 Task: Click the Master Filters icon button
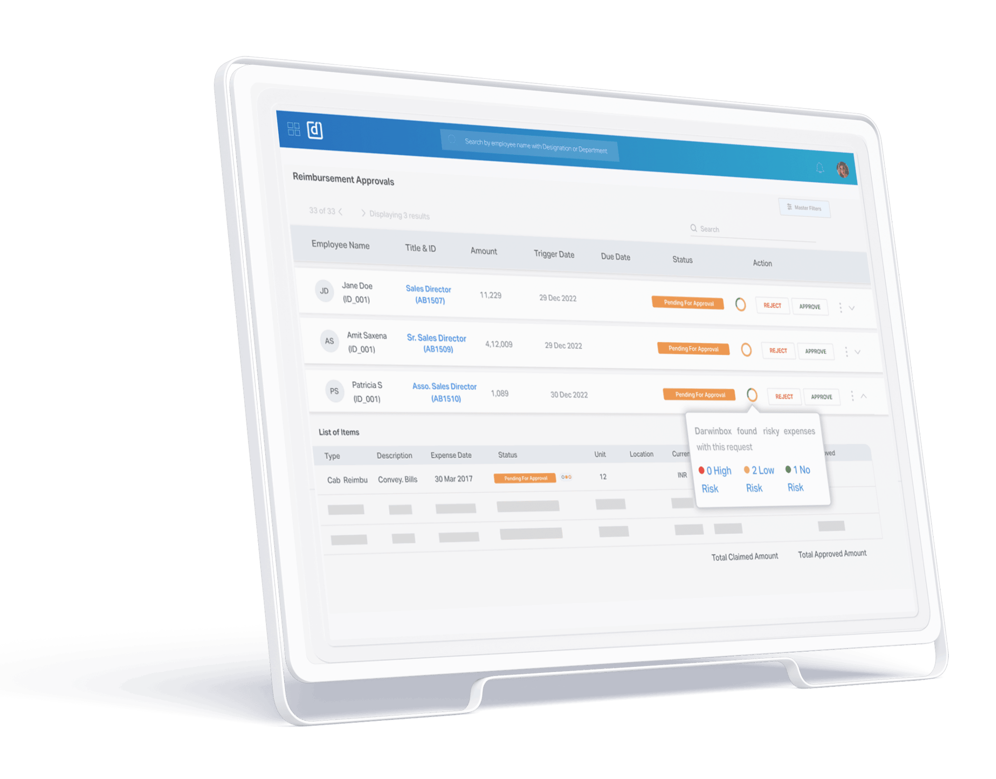[805, 209]
